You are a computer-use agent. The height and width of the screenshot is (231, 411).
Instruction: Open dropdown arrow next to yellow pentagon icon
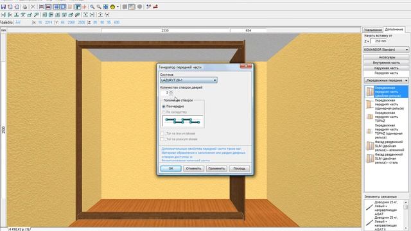coord(118,7)
